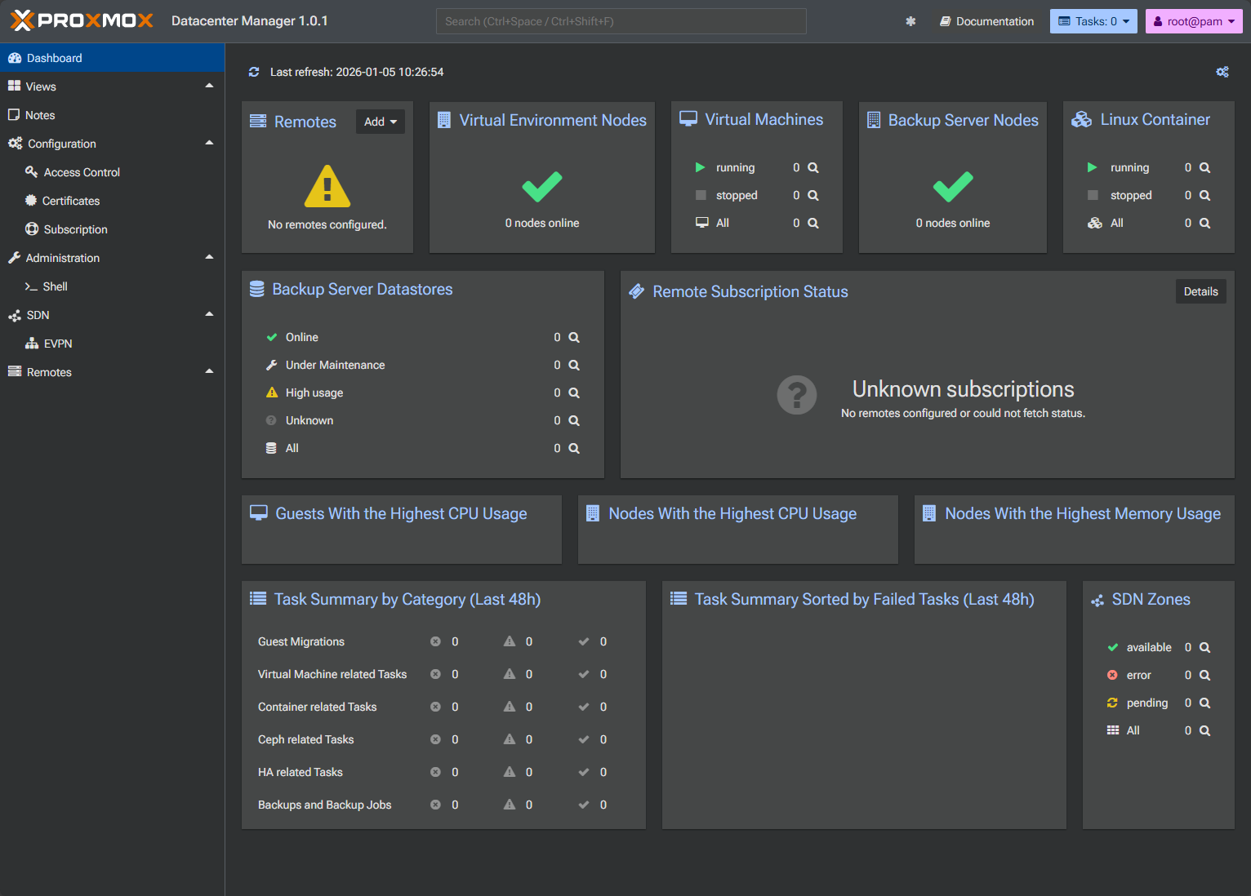The image size is (1251, 896).
Task: Click the magnifier beside High usage datastores
Action: coord(574,393)
